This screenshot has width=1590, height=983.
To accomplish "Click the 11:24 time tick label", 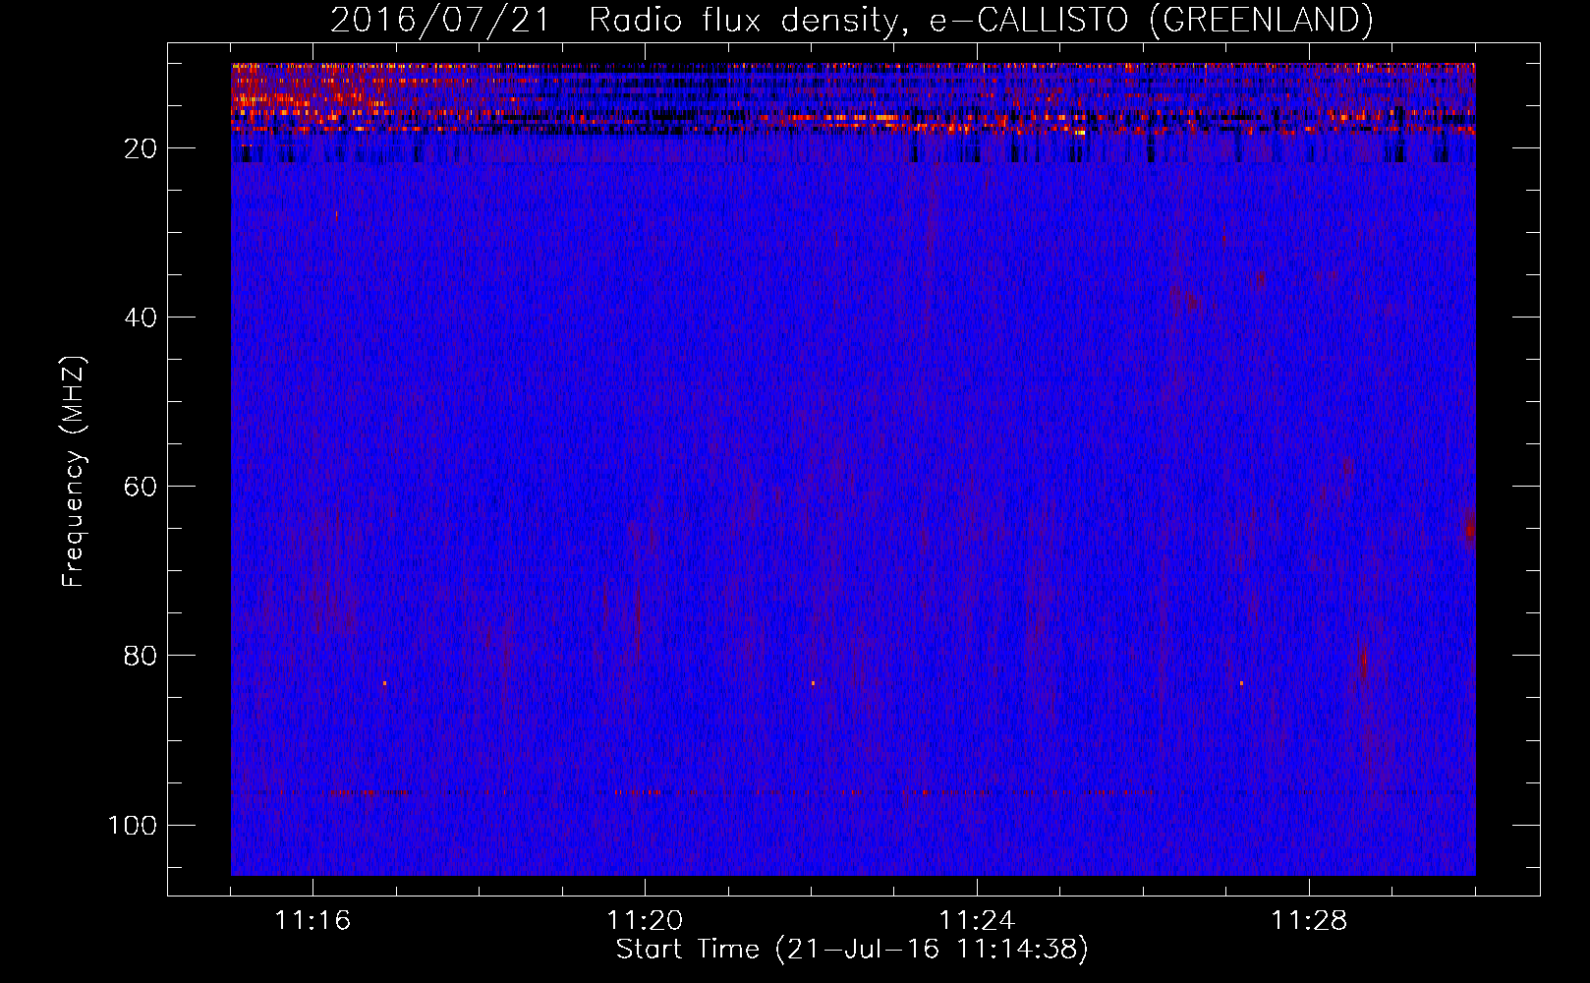I will click(977, 921).
